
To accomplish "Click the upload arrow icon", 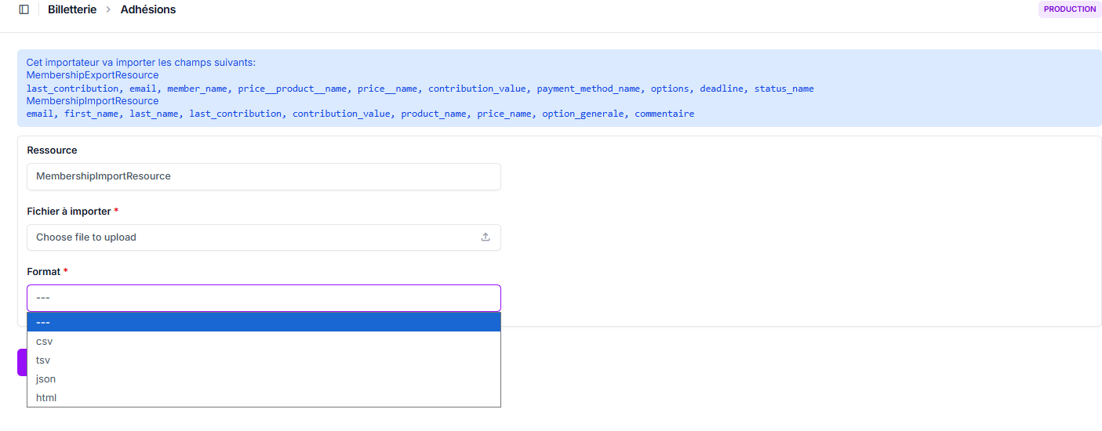I will point(486,237).
